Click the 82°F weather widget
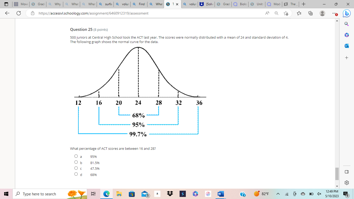This screenshot has width=354, height=199. coord(261,194)
